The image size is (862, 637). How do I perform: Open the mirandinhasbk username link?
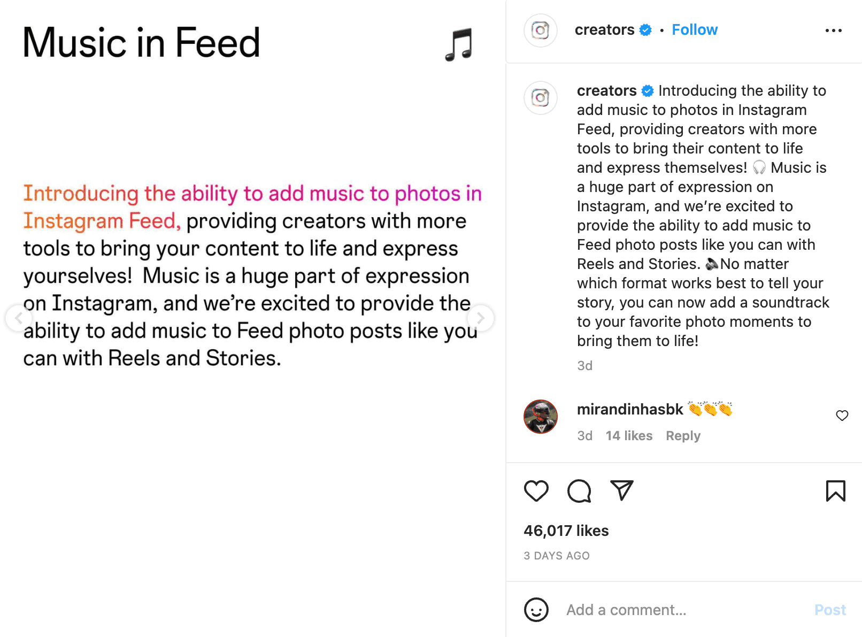pyautogui.click(x=630, y=409)
